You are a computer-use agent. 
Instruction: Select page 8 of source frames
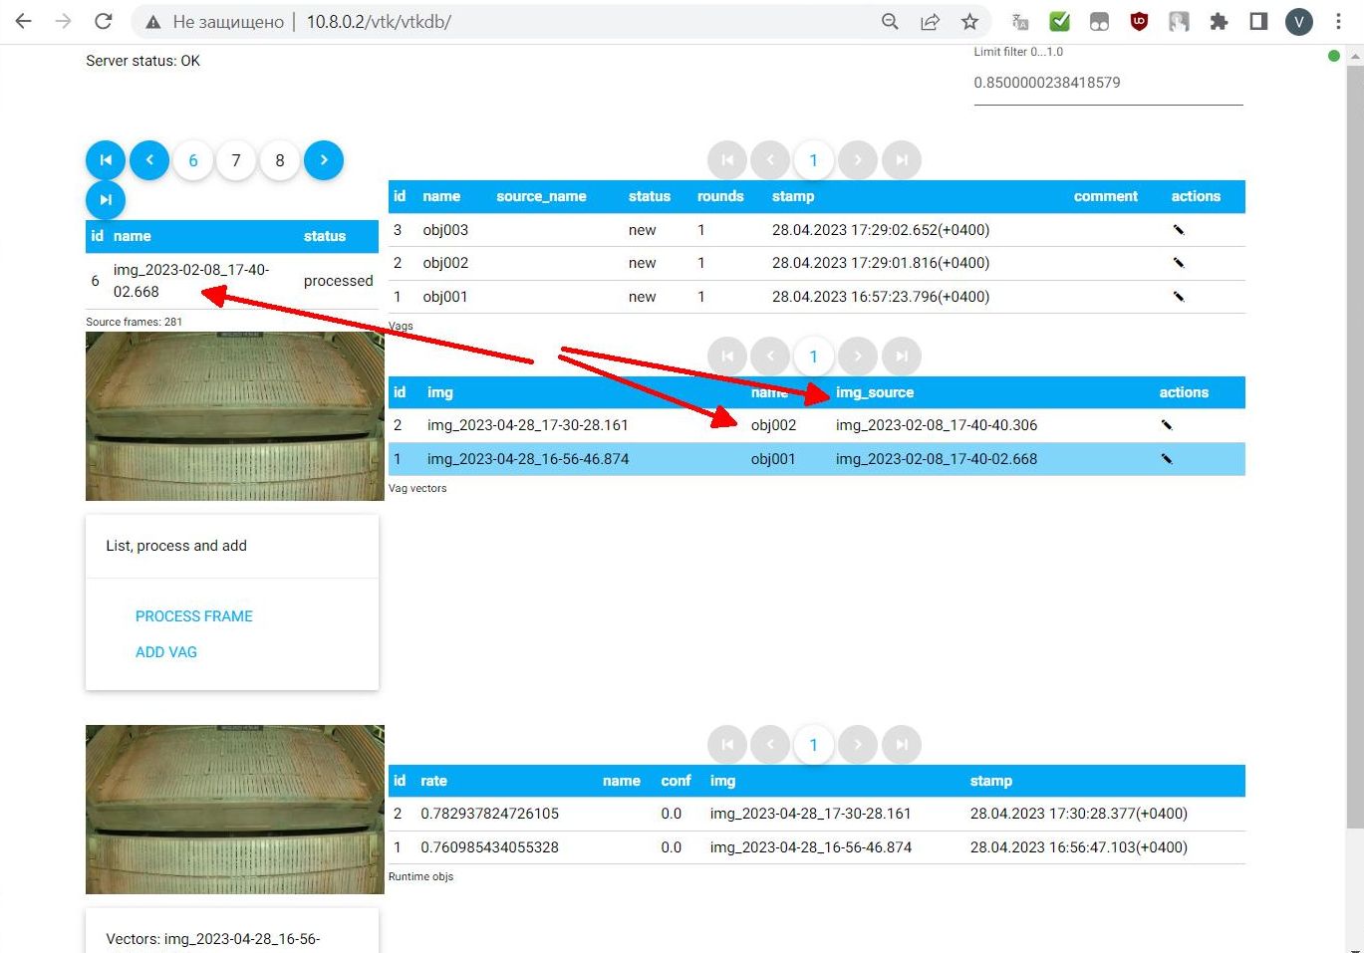coord(280,160)
